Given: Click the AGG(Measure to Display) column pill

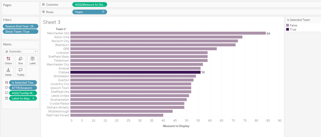Looking at the screenshot, I should coord(89,4).
